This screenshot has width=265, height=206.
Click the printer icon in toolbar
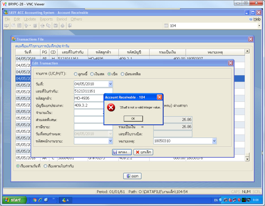tap(62, 26)
